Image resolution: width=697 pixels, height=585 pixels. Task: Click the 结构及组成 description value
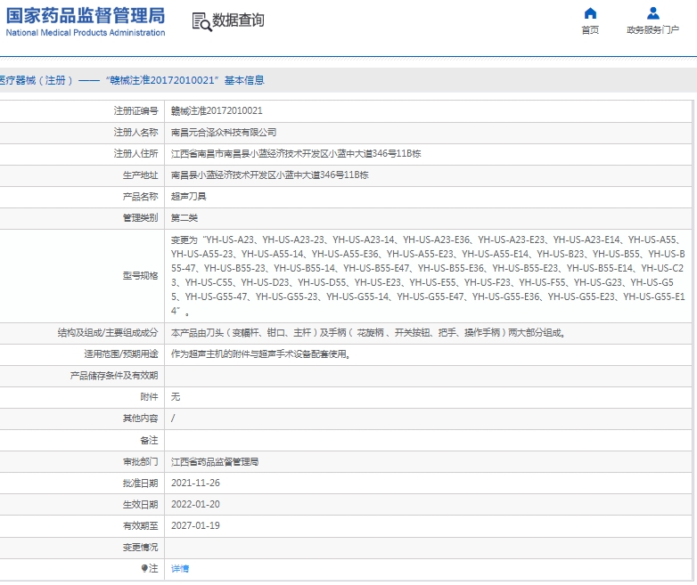(x=368, y=332)
